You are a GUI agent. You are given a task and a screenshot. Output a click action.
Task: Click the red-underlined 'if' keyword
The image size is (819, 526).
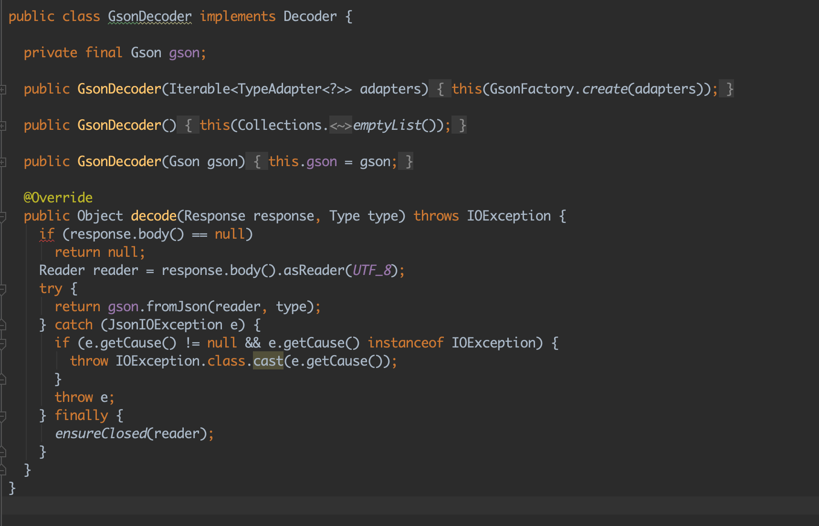pos(47,234)
